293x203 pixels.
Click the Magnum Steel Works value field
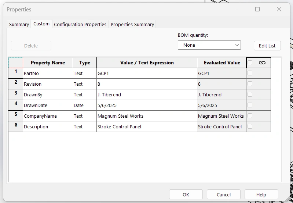coord(147,116)
